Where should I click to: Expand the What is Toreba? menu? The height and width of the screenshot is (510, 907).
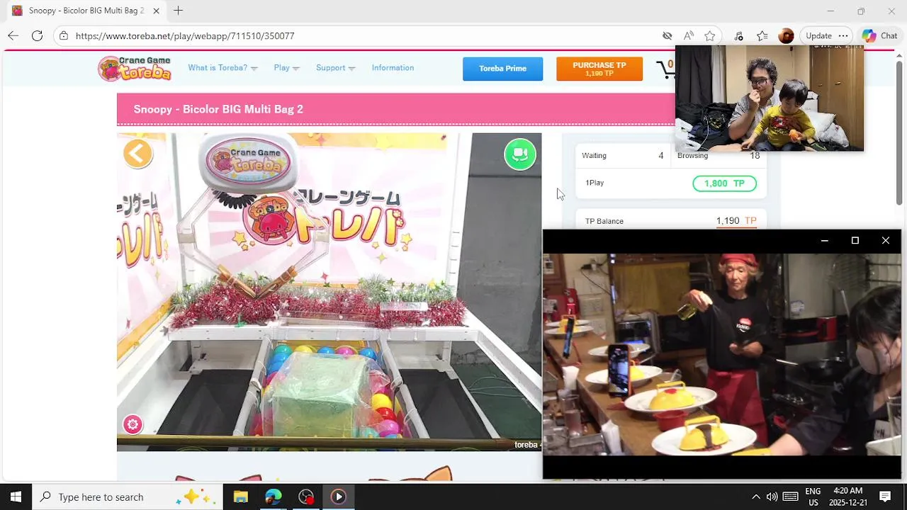[x=222, y=68]
